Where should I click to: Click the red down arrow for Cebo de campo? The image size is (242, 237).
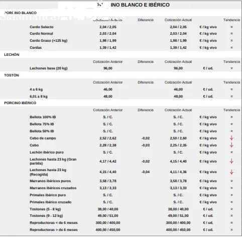pos(231,138)
